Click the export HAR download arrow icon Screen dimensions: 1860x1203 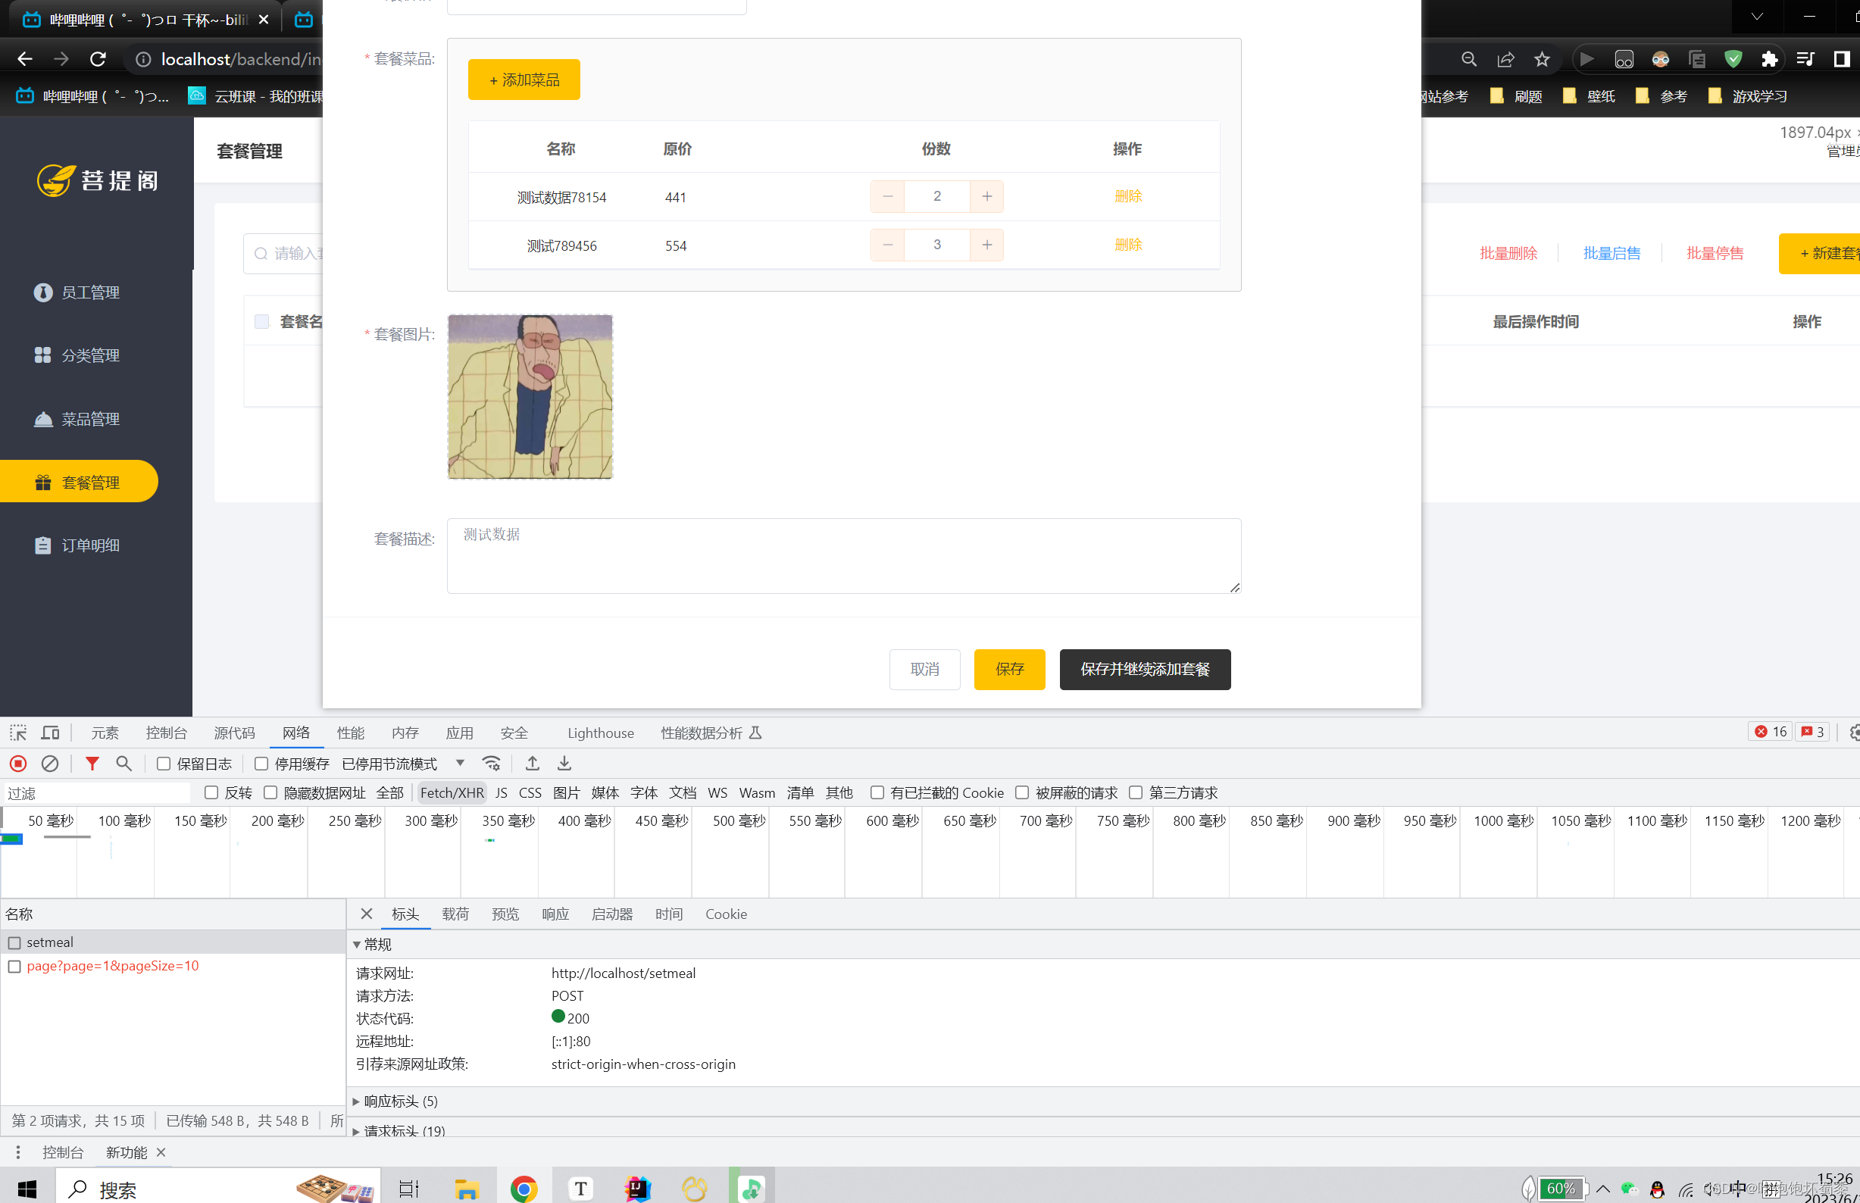click(x=564, y=763)
